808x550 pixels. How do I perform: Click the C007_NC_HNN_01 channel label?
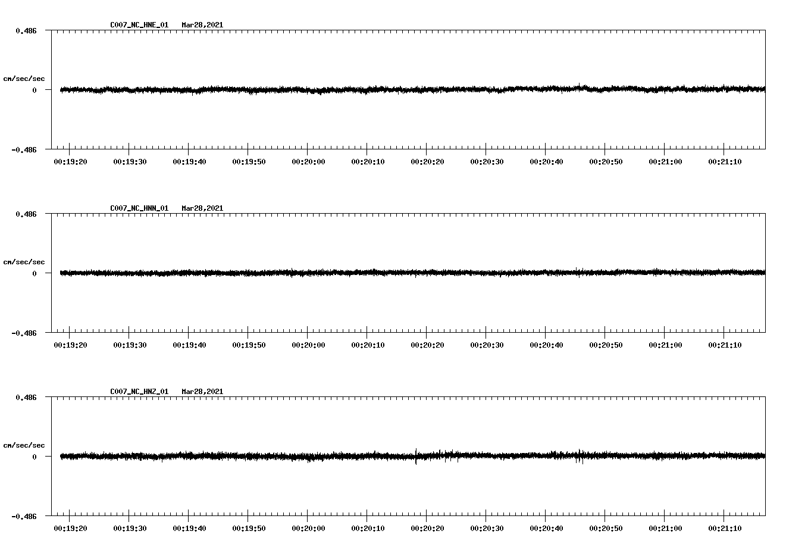pos(138,208)
